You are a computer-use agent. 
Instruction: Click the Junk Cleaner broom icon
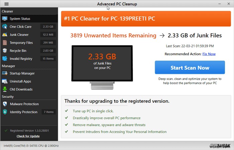coord(5,35)
